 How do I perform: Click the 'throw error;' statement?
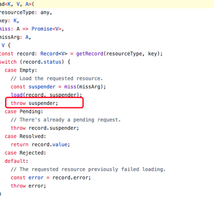[x=28, y=186]
